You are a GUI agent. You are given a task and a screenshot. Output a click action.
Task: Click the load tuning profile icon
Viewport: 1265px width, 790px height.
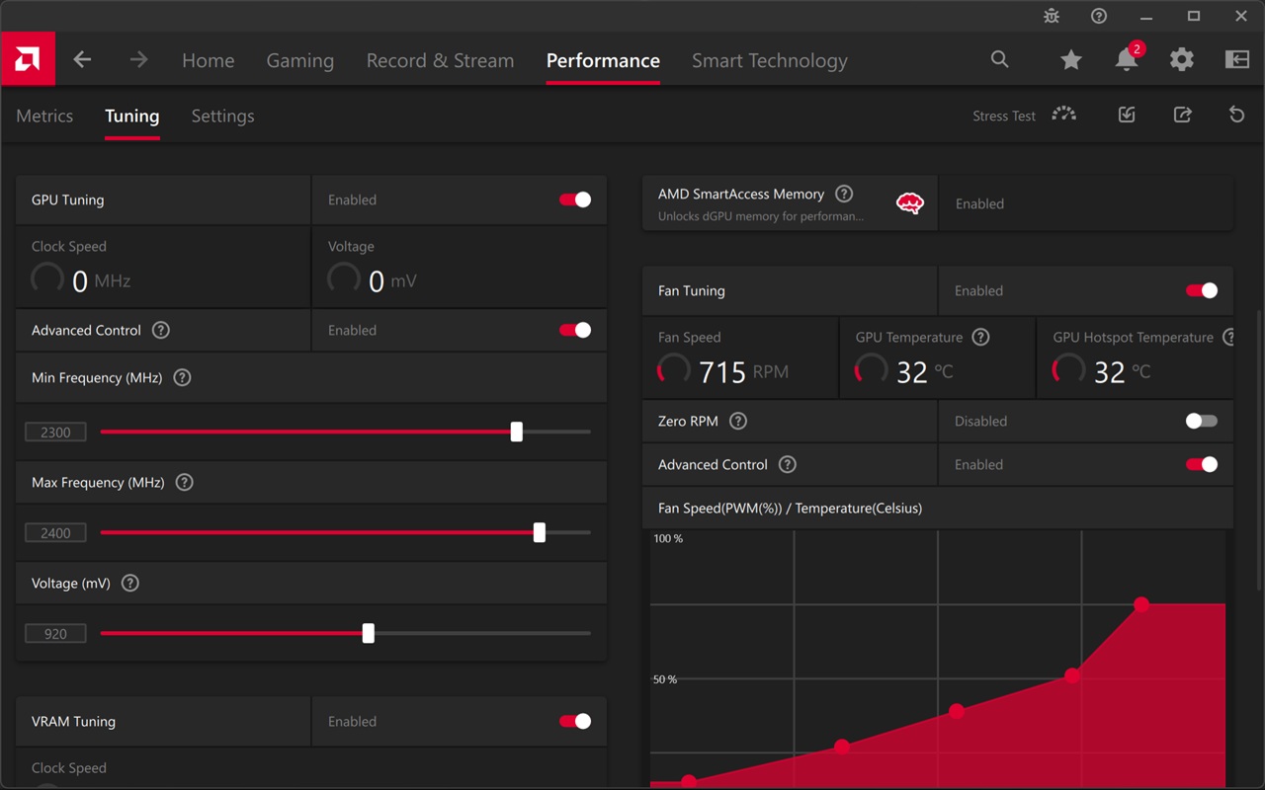point(1127,115)
